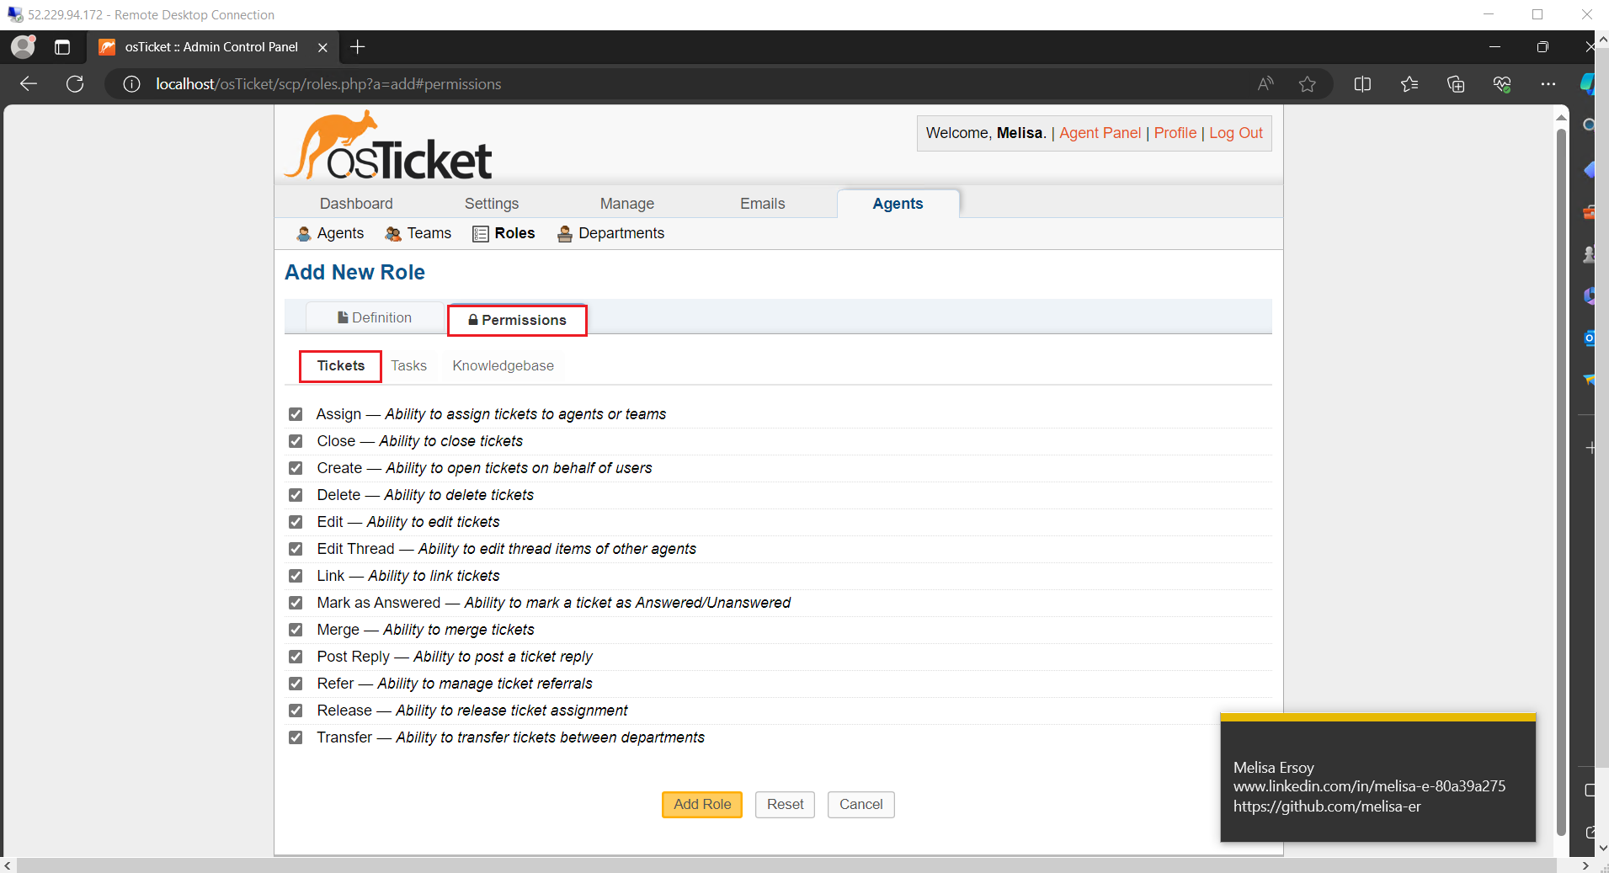Open Browser essentials heart icon
Screen dimensions: 1609x873
pos(1502,83)
